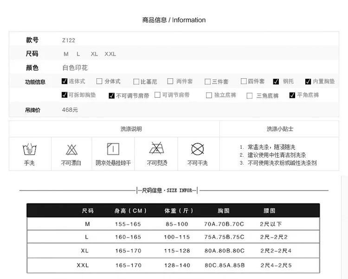Screen dimensions: 348x279
Task: Click bust cell 70A.70B.70C
Action: coord(224,224)
